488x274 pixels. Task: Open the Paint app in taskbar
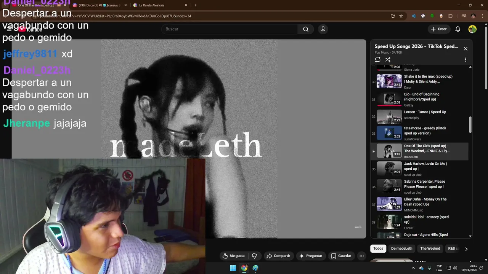[x=255, y=268]
